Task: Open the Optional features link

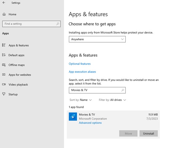Action: coord(80,64)
